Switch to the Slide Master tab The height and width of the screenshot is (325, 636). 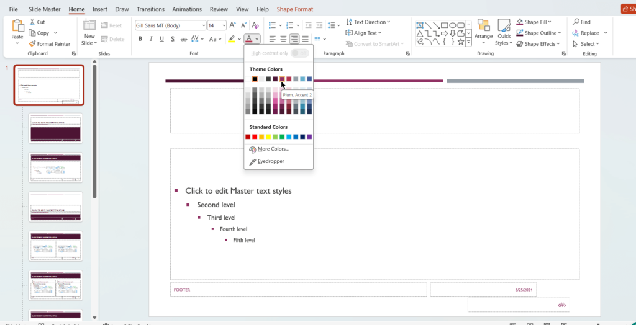[x=44, y=9]
